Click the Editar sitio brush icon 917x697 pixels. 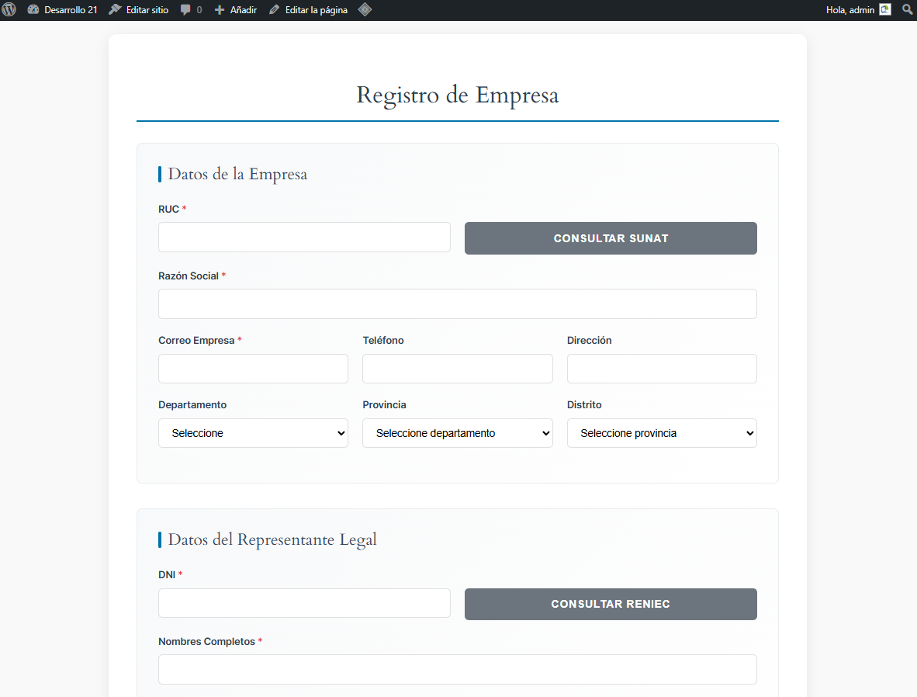[x=115, y=10]
